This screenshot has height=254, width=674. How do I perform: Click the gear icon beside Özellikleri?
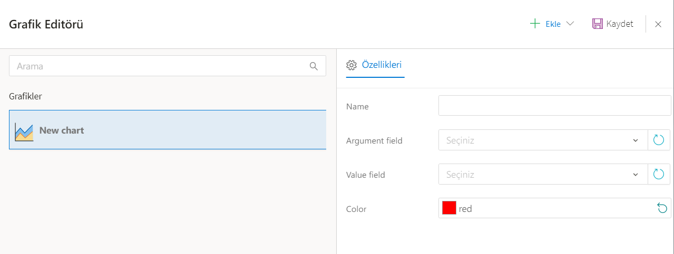click(351, 65)
